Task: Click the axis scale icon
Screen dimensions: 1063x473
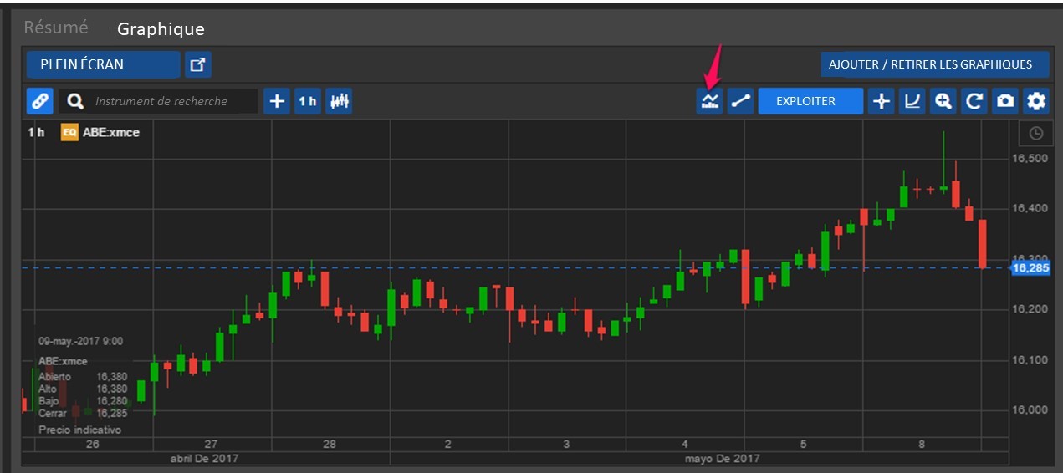Action: pyautogui.click(x=912, y=101)
